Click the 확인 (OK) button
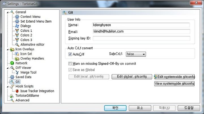 tap(115, 108)
